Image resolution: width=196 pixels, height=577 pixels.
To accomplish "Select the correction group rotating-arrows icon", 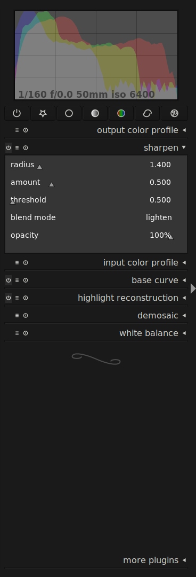I will [x=147, y=113].
